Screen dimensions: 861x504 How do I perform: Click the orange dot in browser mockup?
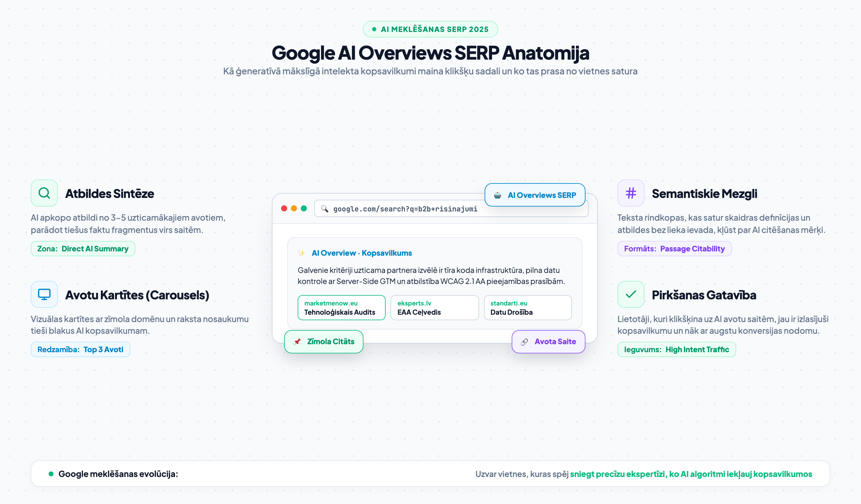(x=294, y=208)
